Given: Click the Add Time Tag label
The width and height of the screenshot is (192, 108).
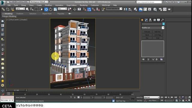Looking at the screenshot, I should pyautogui.click(x=121, y=101).
